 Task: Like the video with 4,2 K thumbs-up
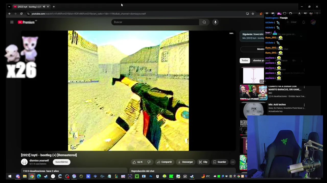[137, 162]
